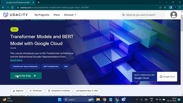Click the 'Built in collaboration with' Google Cloud label
The width and height of the screenshot is (183, 103).
pyautogui.click(x=144, y=77)
